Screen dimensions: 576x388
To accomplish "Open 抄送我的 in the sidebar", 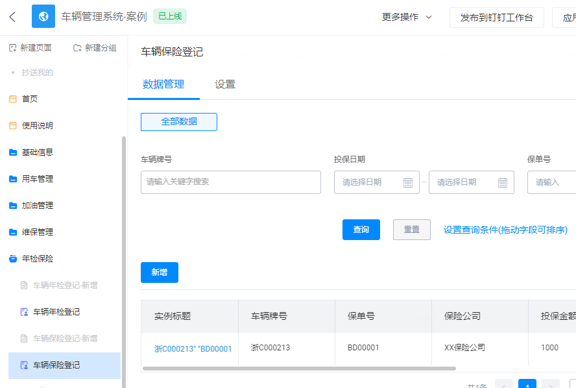I will [x=38, y=73].
